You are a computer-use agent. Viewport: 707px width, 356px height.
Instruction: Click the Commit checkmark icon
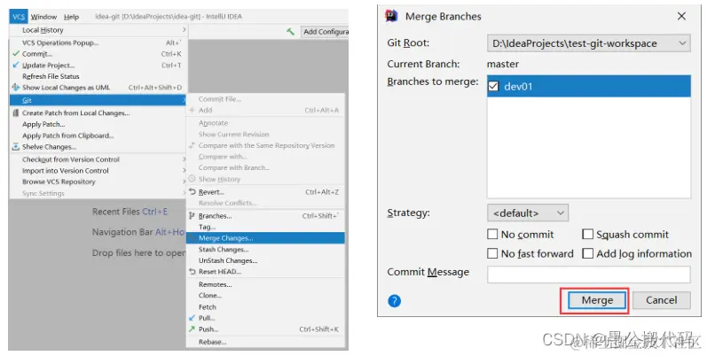16,53
